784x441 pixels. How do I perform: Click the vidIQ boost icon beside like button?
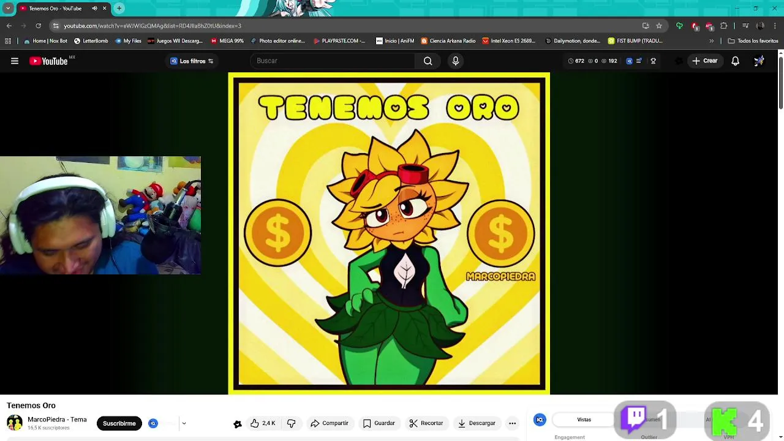(x=238, y=424)
